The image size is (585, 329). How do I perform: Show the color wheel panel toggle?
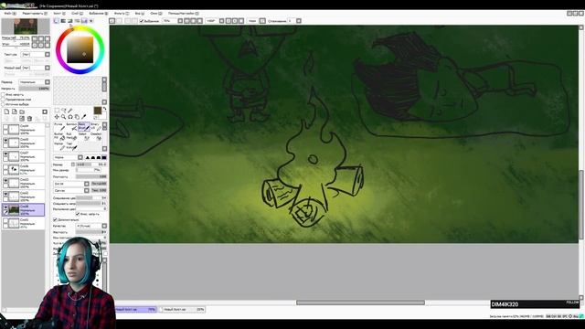[x=57, y=21]
